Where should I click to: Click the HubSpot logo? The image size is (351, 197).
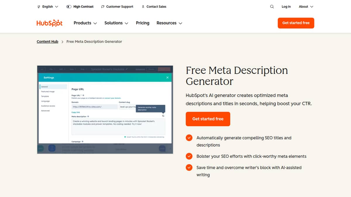point(49,23)
